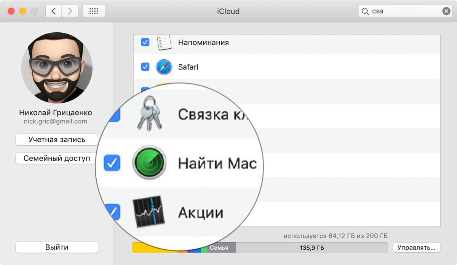Click the magnifying glass search icon
The image size is (457, 265).
coord(366,11)
